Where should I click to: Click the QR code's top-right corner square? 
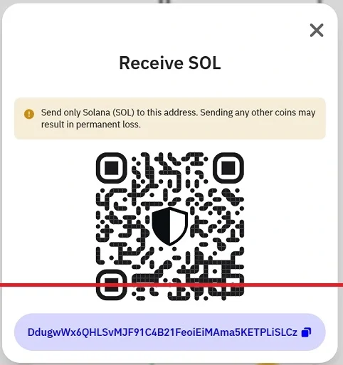228,168
